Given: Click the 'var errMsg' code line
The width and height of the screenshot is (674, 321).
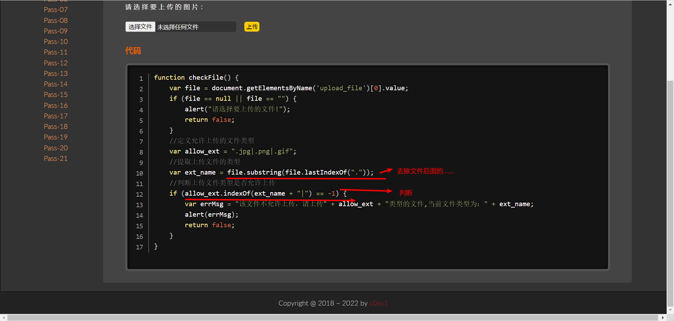Looking at the screenshot, I should pyautogui.click(x=359, y=204).
